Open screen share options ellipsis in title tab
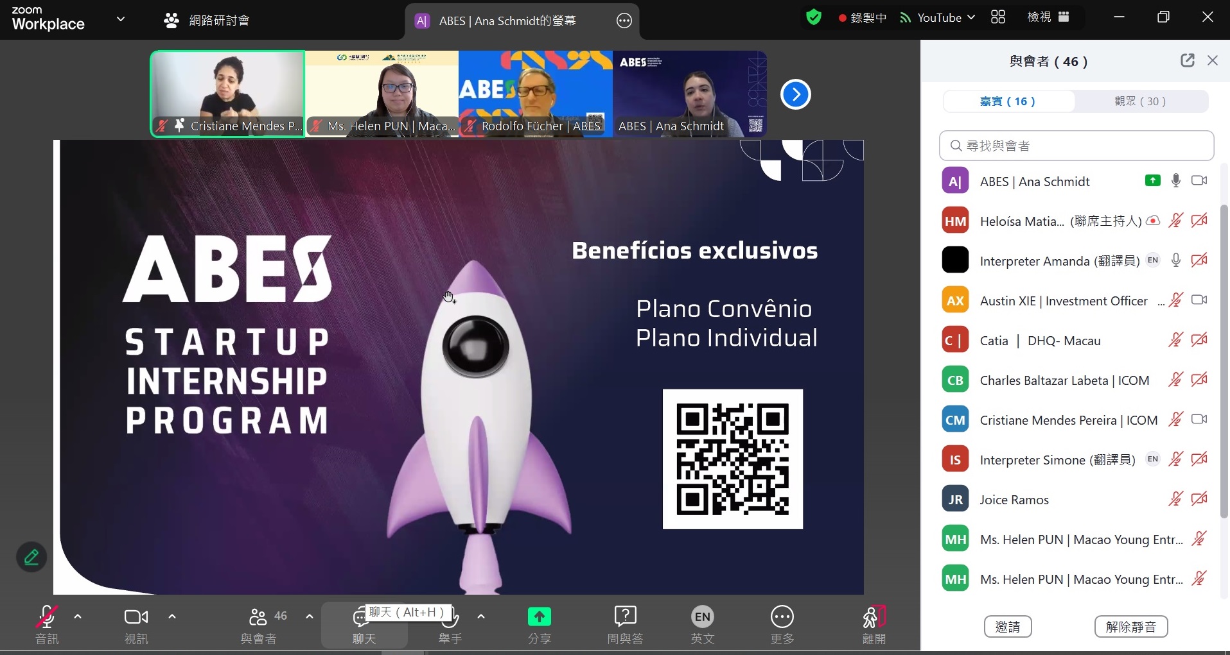Viewport: 1230px width, 655px height. tap(624, 21)
